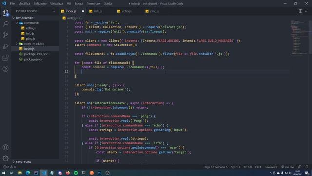
Task: Click CRLF line ending status item
Action: tap(258, 167)
